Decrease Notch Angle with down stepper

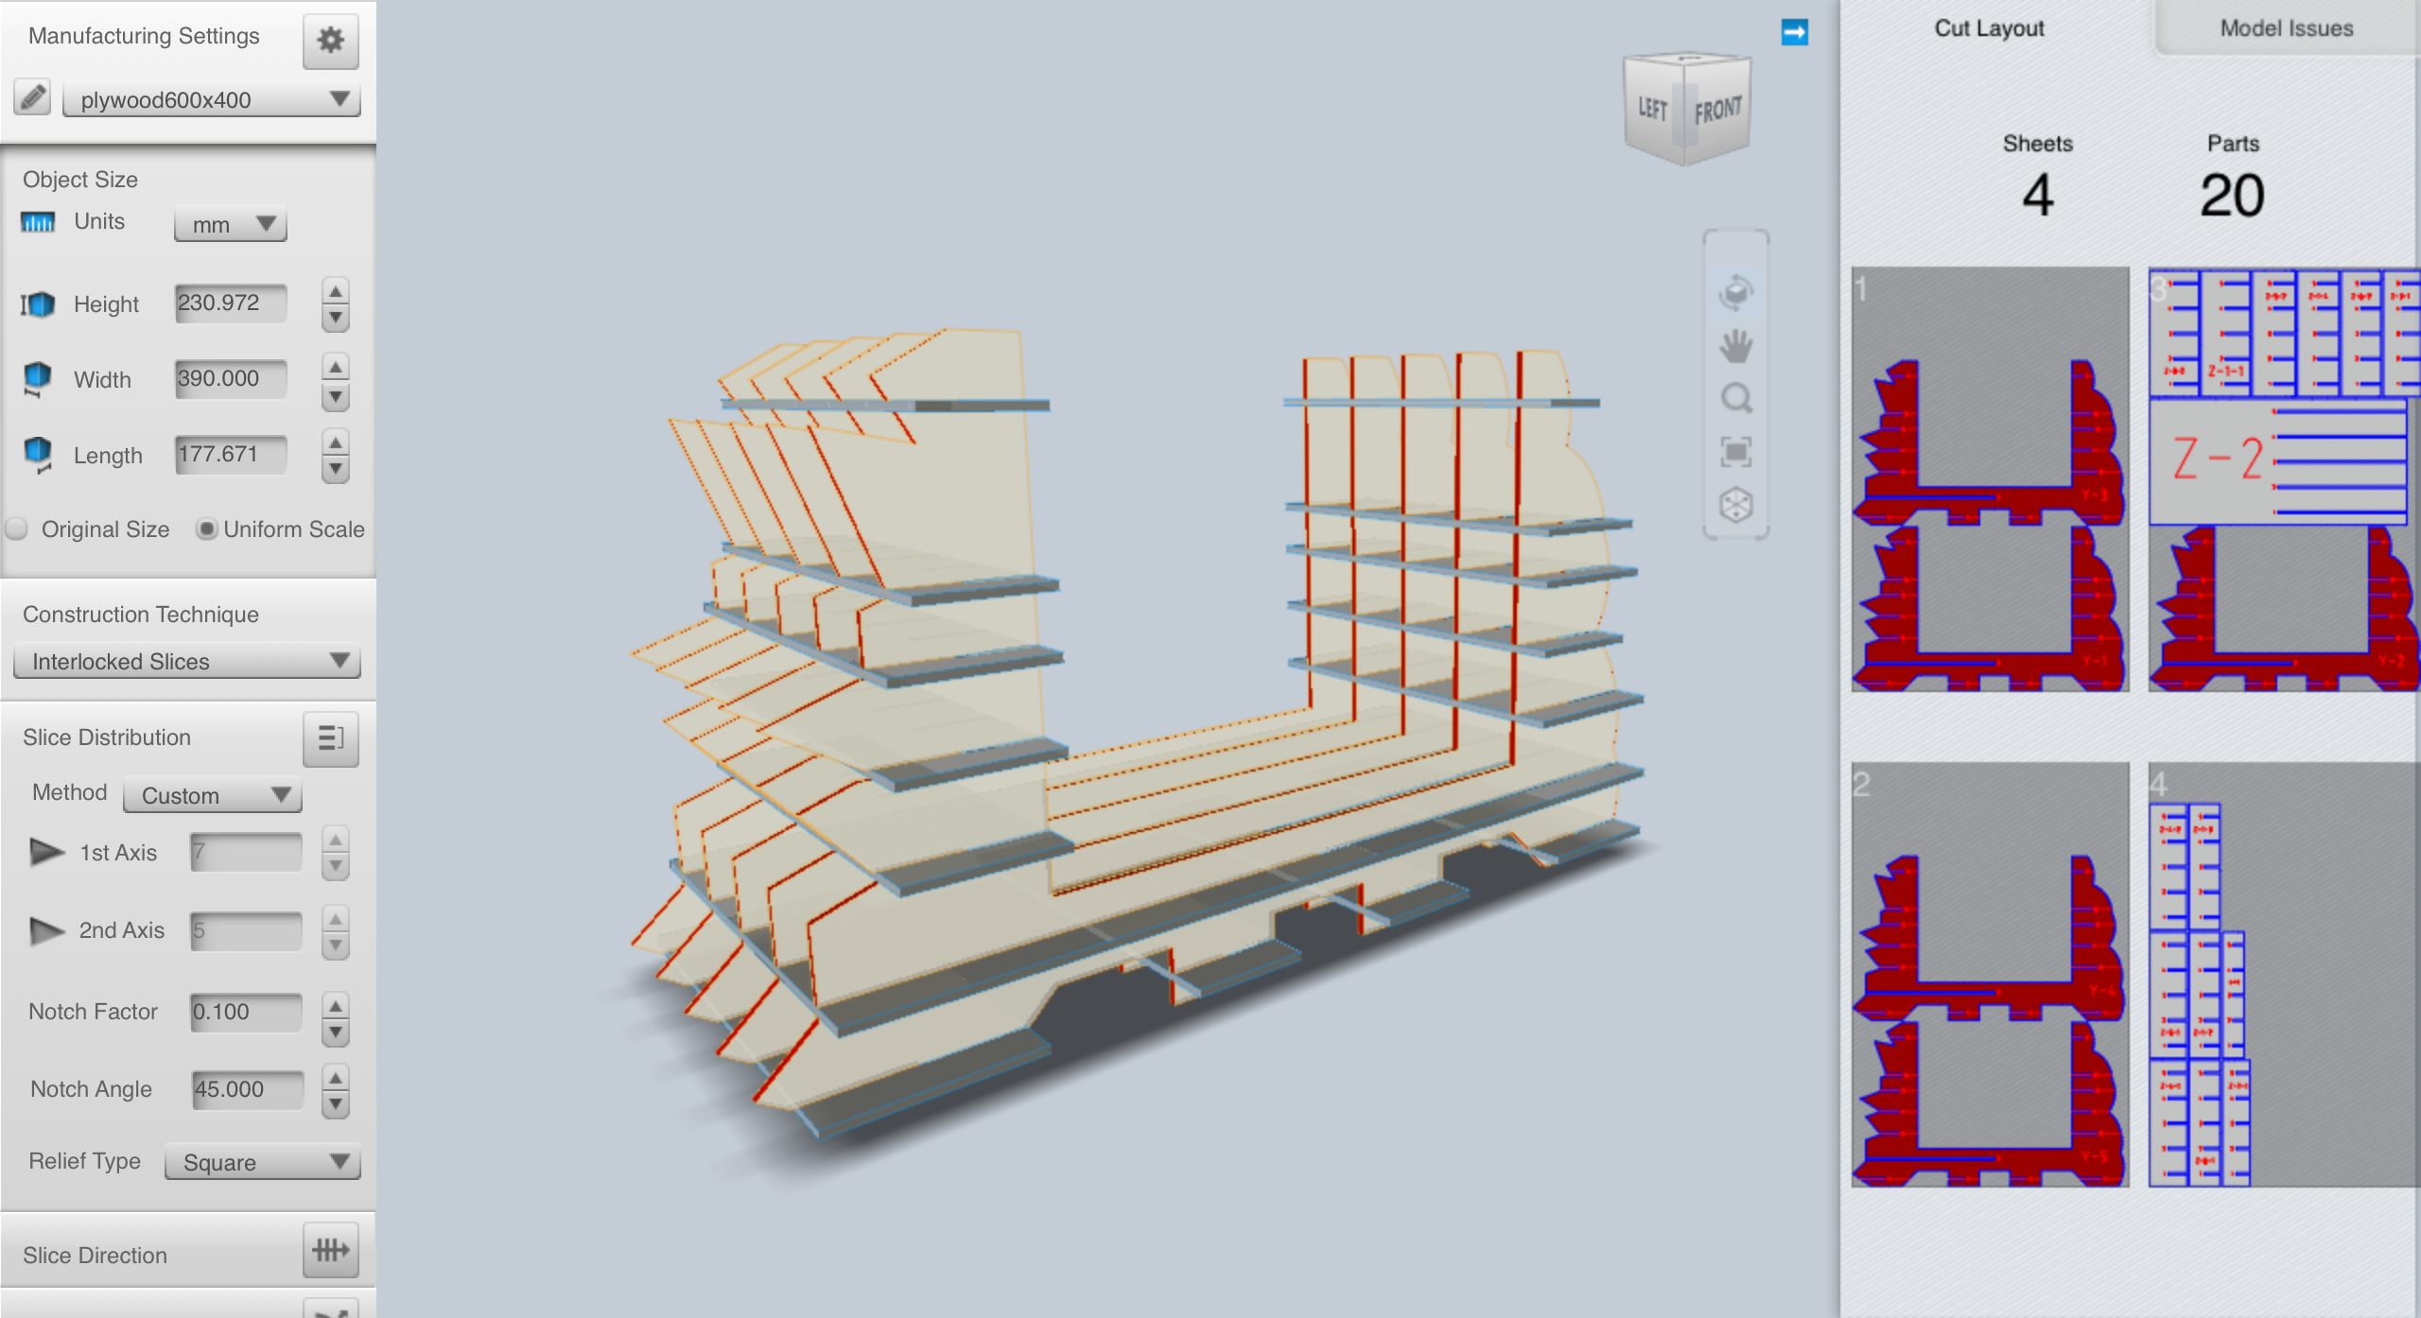pos(336,1104)
